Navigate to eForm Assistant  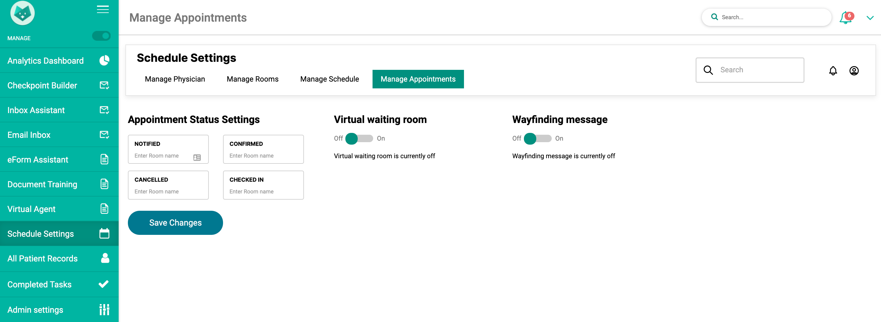[59, 159]
